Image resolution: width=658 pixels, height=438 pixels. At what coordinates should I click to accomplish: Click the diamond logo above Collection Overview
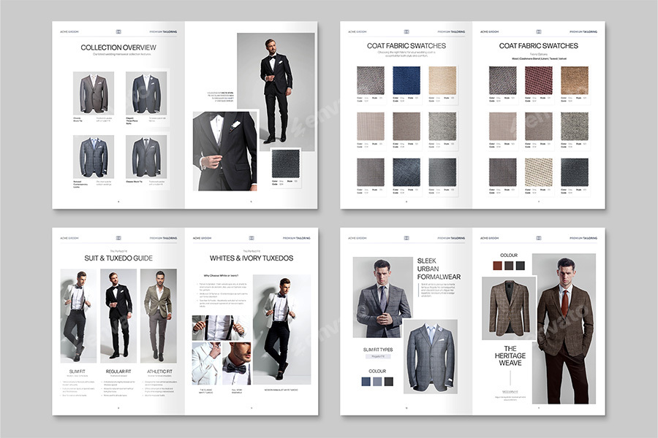[x=117, y=31]
